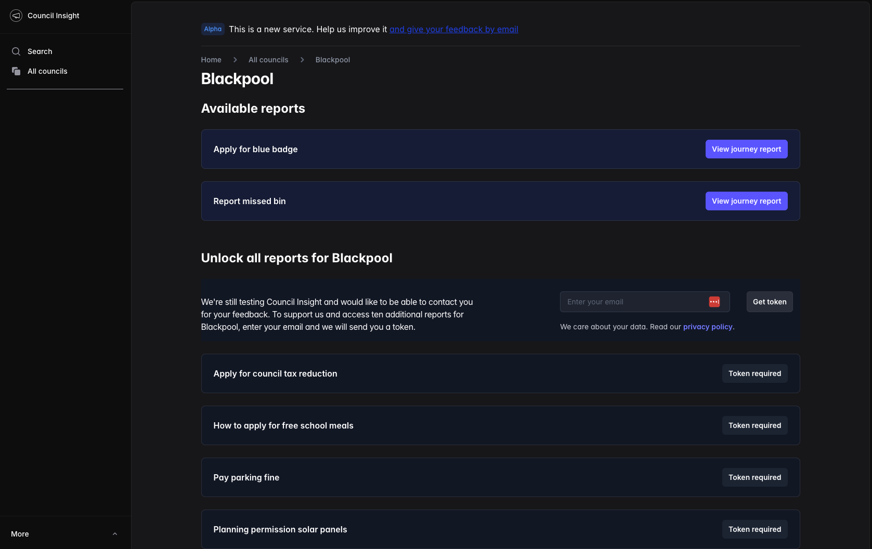Click the red password manager icon in email field
Image resolution: width=872 pixels, height=549 pixels.
(714, 302)
